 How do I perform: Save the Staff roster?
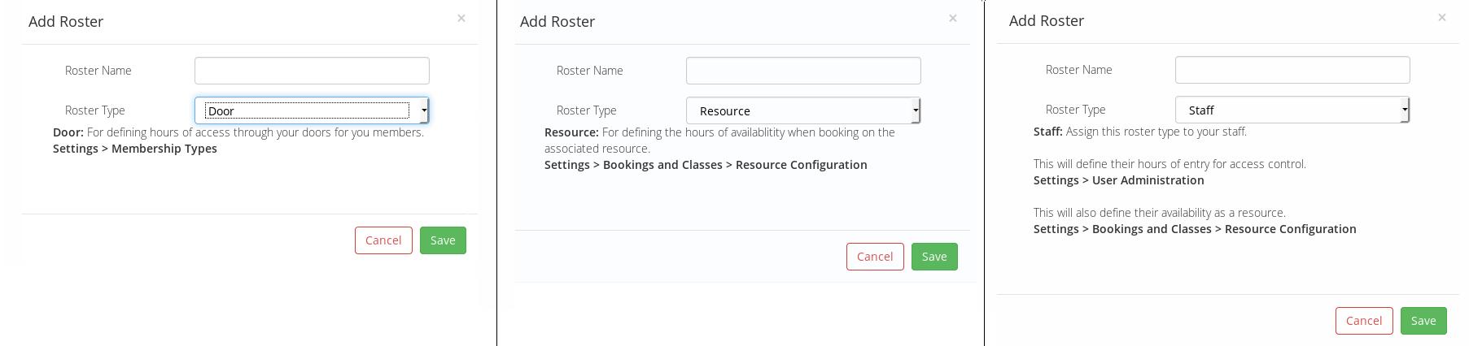click(x=1423, y=321)
